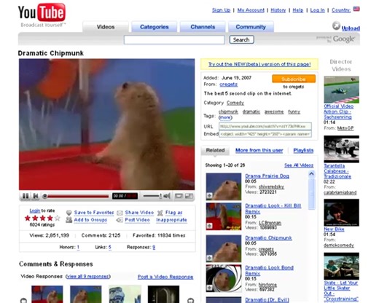
Task: Select the Related tab
Action: coord(215,150)
